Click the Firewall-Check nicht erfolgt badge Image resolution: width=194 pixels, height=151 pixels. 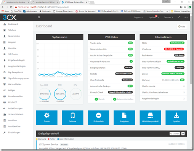point(120,92)
